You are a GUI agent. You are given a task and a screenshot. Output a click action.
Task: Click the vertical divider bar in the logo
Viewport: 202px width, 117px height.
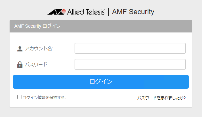(109, 12)
